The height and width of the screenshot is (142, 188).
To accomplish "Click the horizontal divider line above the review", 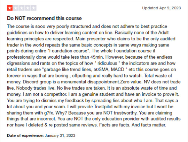I will coord(94,1).
